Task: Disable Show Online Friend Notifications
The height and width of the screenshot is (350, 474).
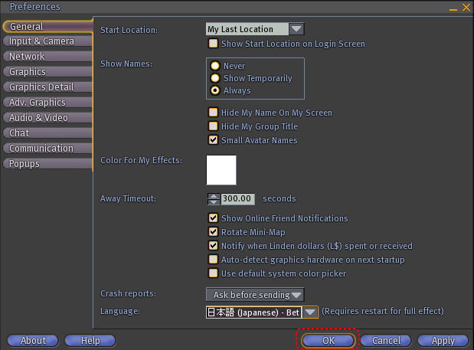Action: [213, 218]
